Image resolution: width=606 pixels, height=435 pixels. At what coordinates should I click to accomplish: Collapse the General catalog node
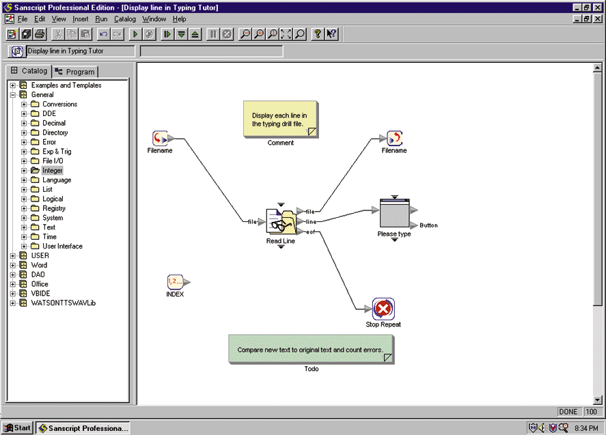[x=13, y=95]
